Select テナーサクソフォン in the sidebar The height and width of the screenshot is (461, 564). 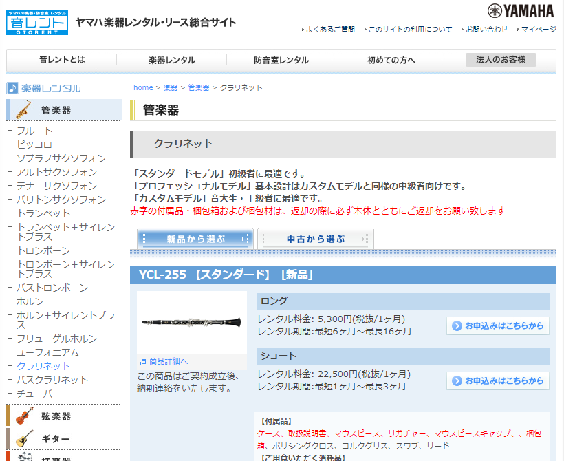(x=57, y=186)
